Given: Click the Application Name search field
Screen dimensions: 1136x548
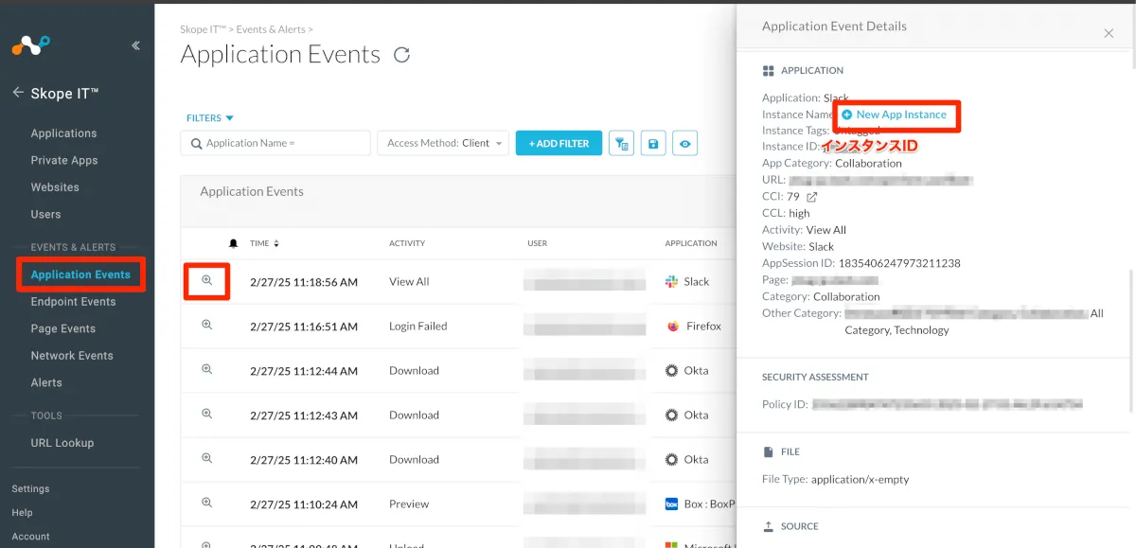Looking at the screenshot, I should coord(275,143).
